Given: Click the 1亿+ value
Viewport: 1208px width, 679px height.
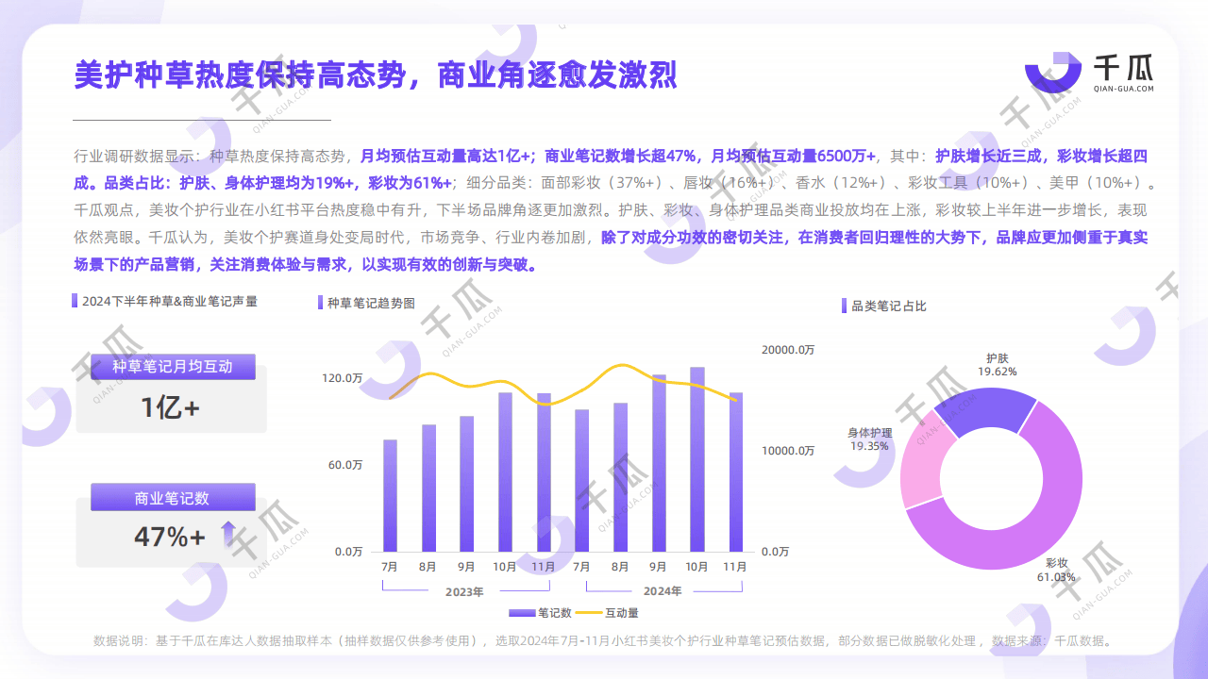Looking at the screenshot, I should [x=171, y=407].
